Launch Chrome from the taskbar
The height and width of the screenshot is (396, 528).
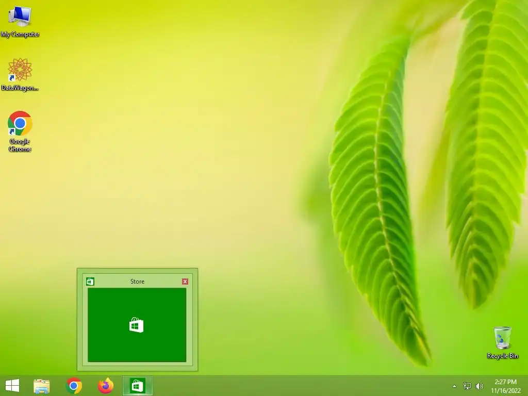pyautogui.click(x=74, y=386)
